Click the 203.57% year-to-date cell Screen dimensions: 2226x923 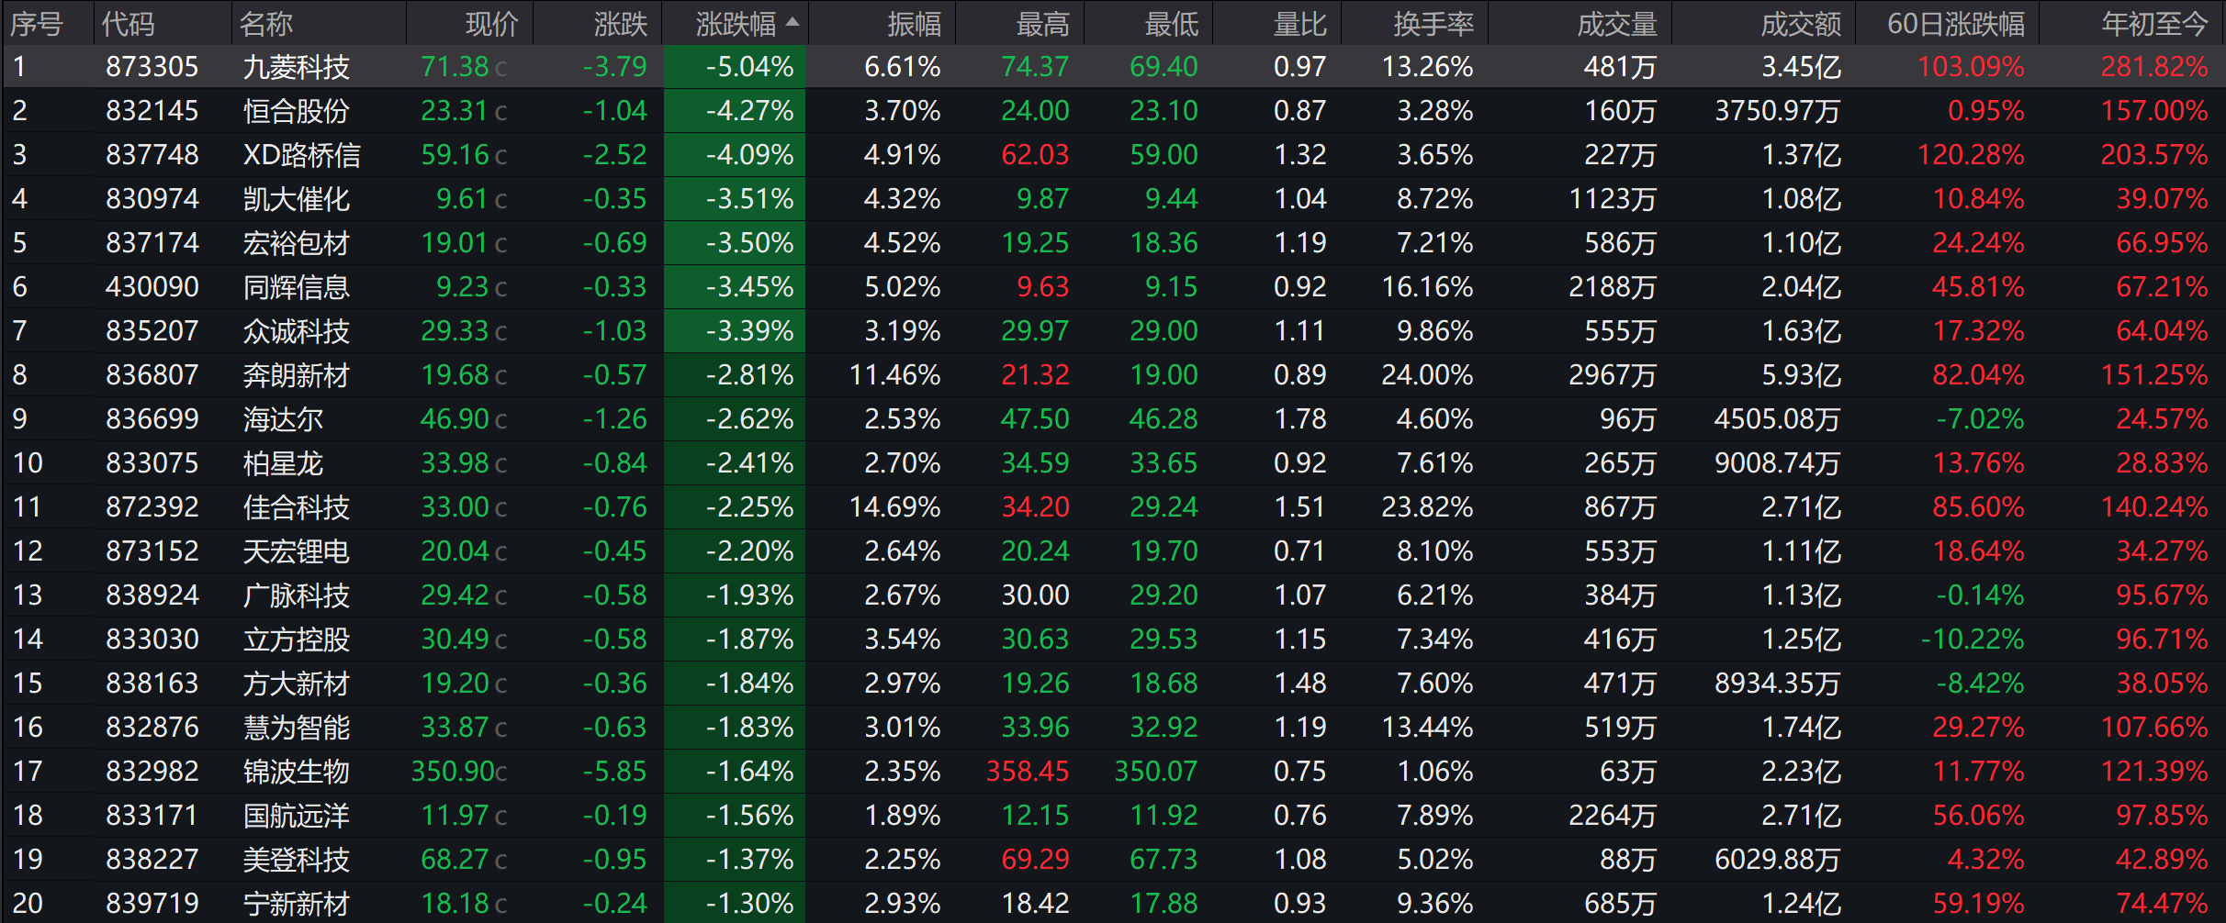[x=2154, y=155]
